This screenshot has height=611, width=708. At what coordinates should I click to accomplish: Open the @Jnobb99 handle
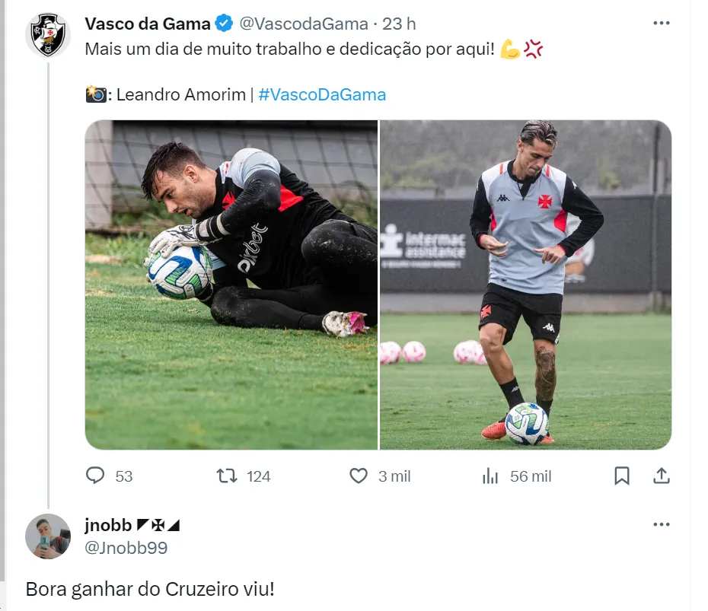point(126,547)
